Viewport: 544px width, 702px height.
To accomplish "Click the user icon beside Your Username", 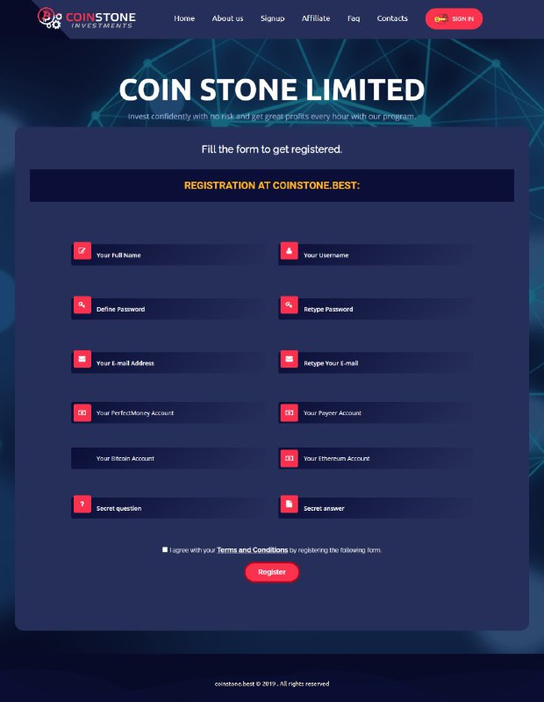I will point(290,251).
